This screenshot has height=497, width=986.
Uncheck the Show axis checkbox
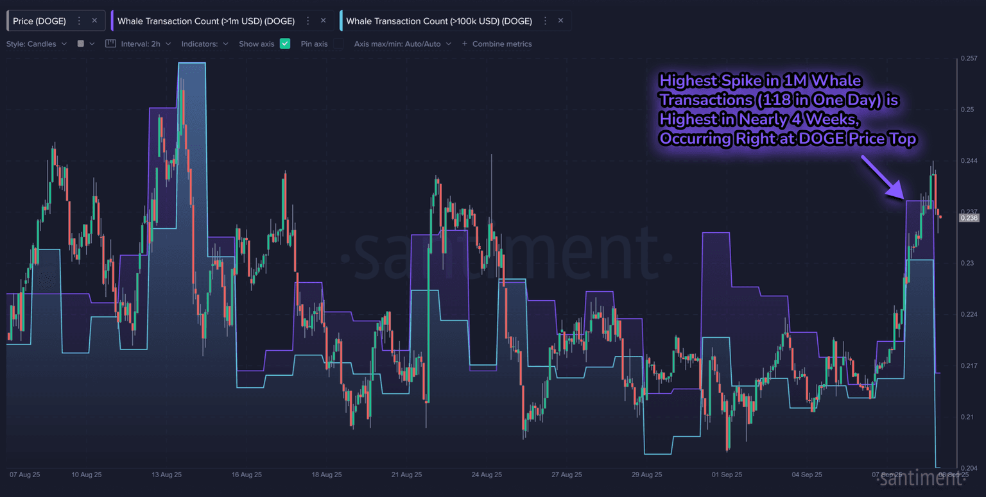point(285,44)
